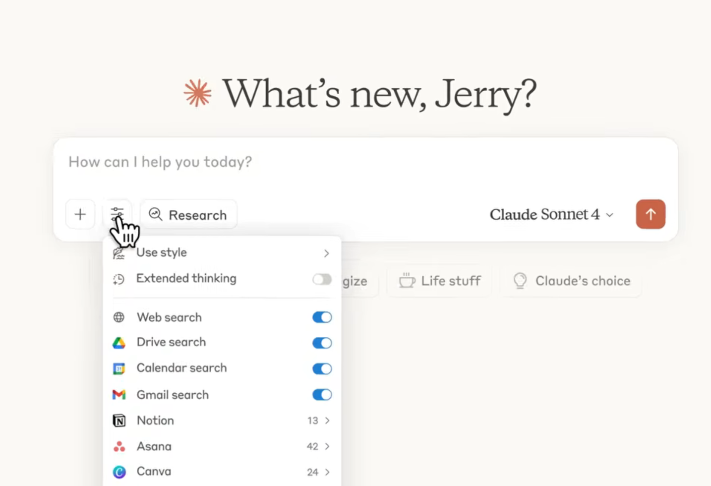711x486 pixels.
Task: Expand the Canva chevron with 24 tools
Action: pos(327,472)
